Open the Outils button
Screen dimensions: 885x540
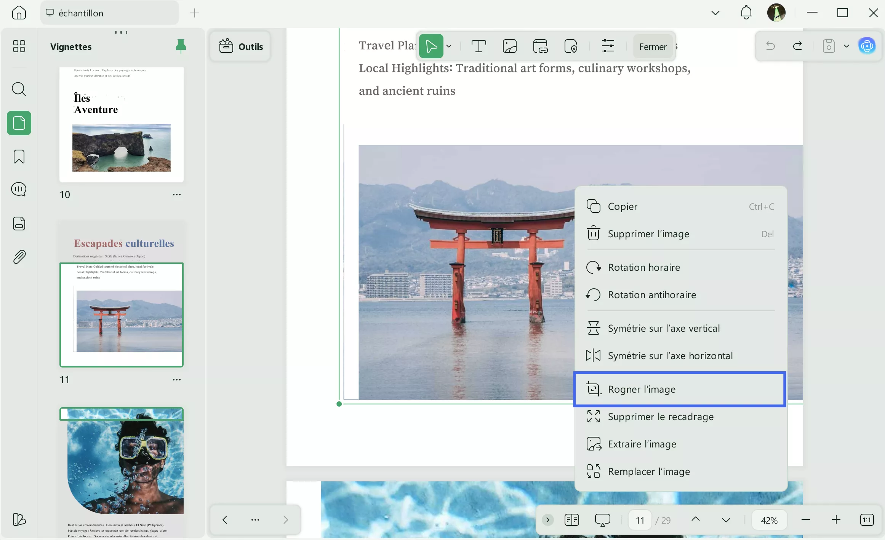pyautogui.click(x=241, y=46)
